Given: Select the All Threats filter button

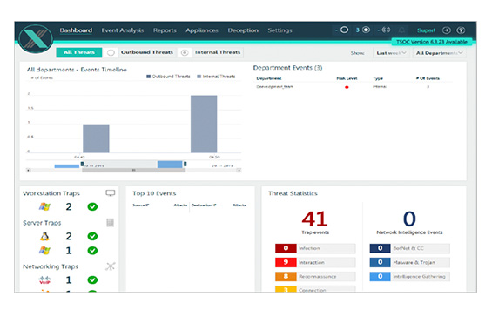Looking at the screenshot, I should click(79, 52).
